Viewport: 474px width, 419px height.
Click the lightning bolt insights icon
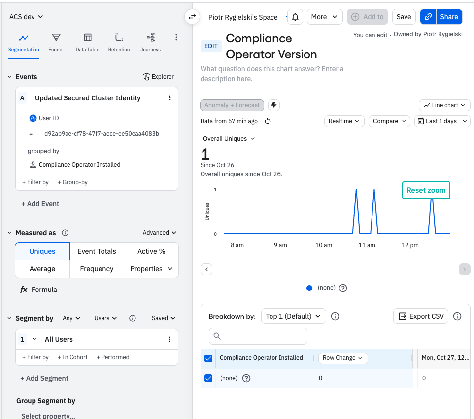point(274,105)
